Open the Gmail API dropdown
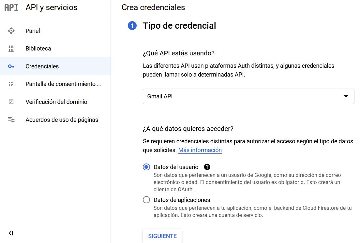Viewport: 360px width, 243px height. (248, 96)
